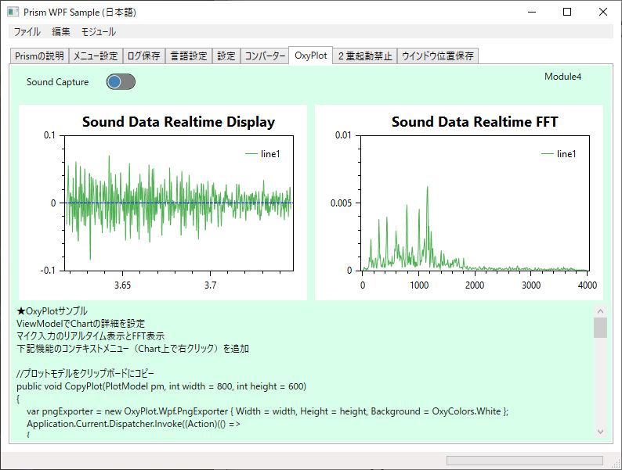Click the 2000 axis label on FFT chart
This screenshot has height=470, width=622.
[475, 285]
